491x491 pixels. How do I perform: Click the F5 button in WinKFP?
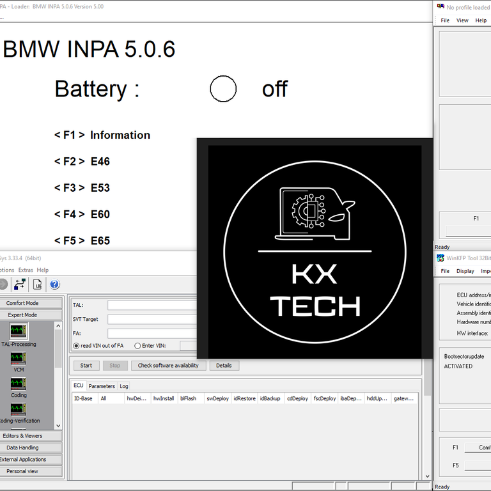tap(478, 465)
